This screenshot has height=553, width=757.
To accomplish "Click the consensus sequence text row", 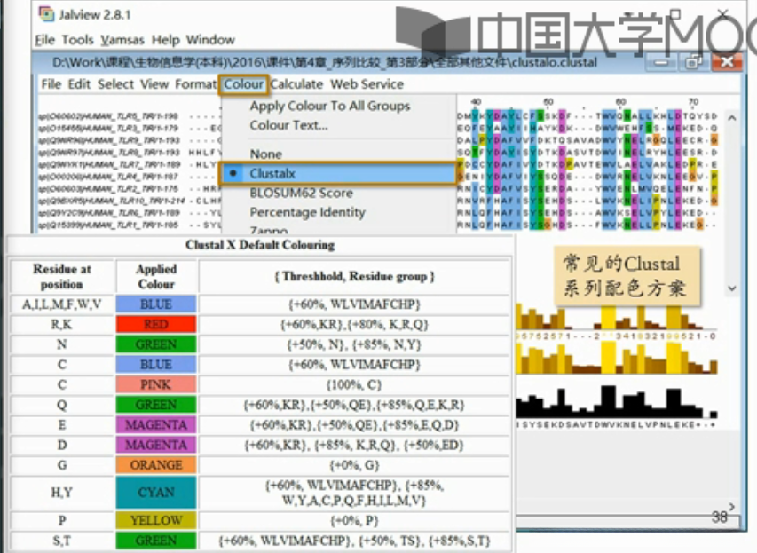I will [616, 425].
